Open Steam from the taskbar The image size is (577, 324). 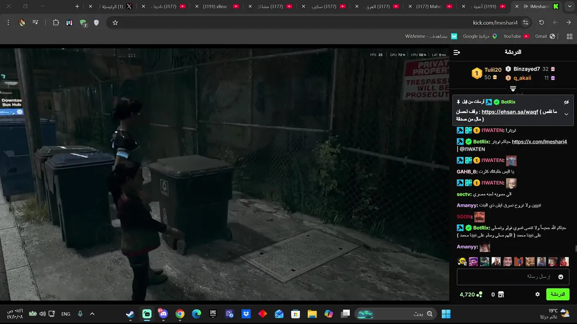pos(130,314)
